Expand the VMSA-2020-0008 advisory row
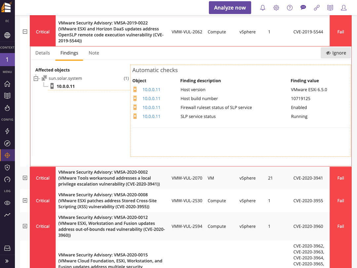This screenshot has width=357, height=268. tap(25, 201)
